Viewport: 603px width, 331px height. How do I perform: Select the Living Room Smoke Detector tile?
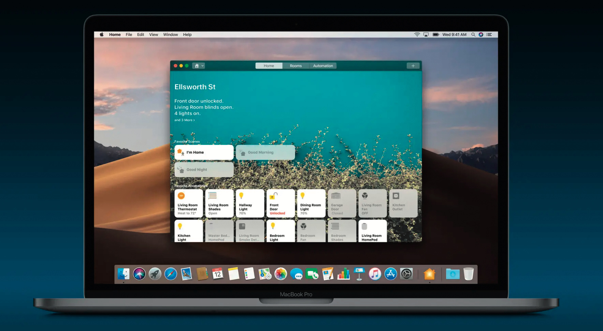pos(250,231)
